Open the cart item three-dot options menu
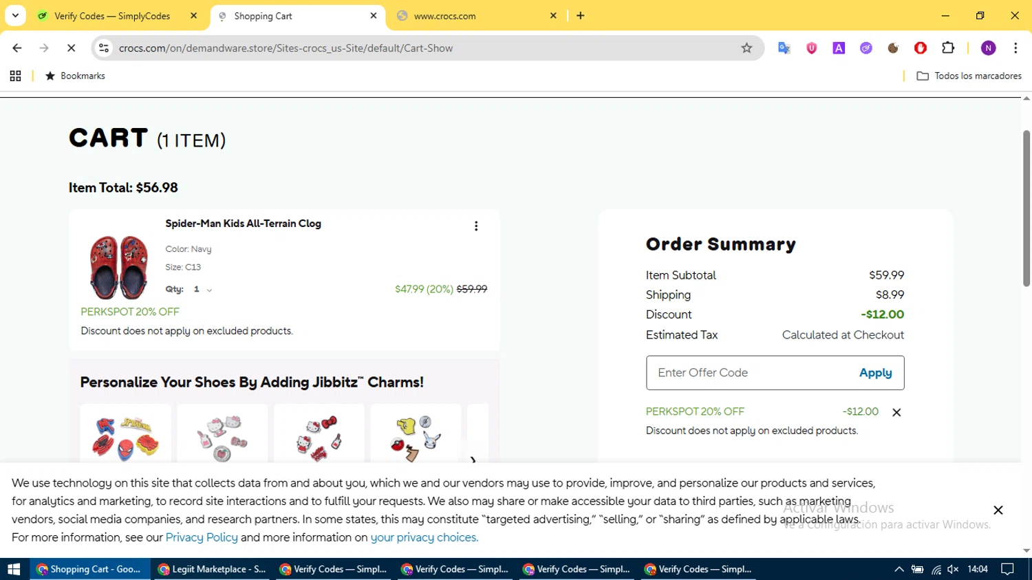 click(476, 226)
